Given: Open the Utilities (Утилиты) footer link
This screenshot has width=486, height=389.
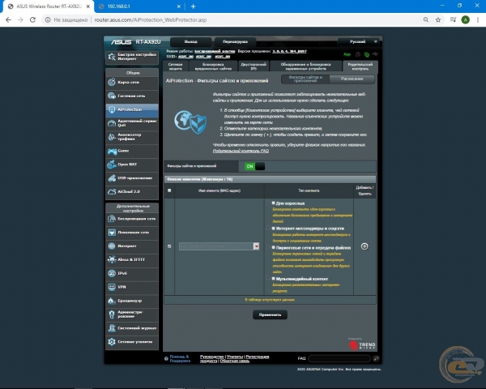Looking at the screenshot, I should pos(235,357).
